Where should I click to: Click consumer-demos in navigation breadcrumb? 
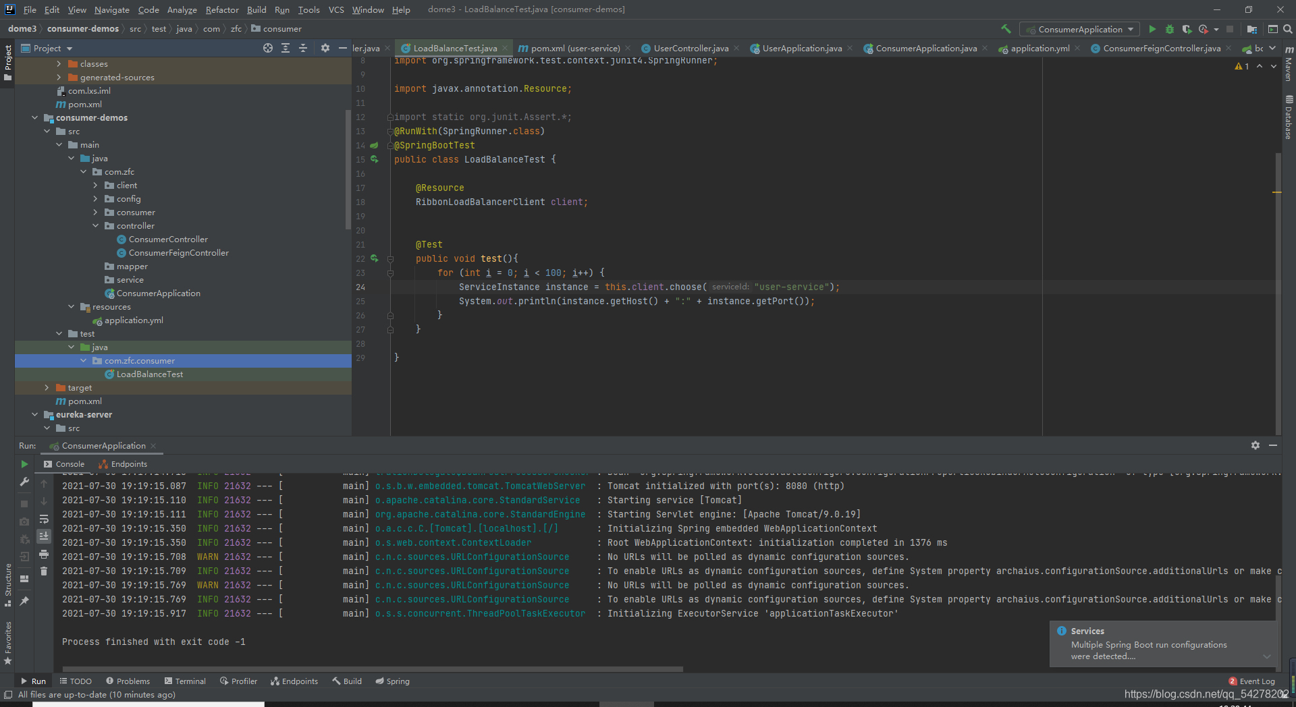click(83, 29)
